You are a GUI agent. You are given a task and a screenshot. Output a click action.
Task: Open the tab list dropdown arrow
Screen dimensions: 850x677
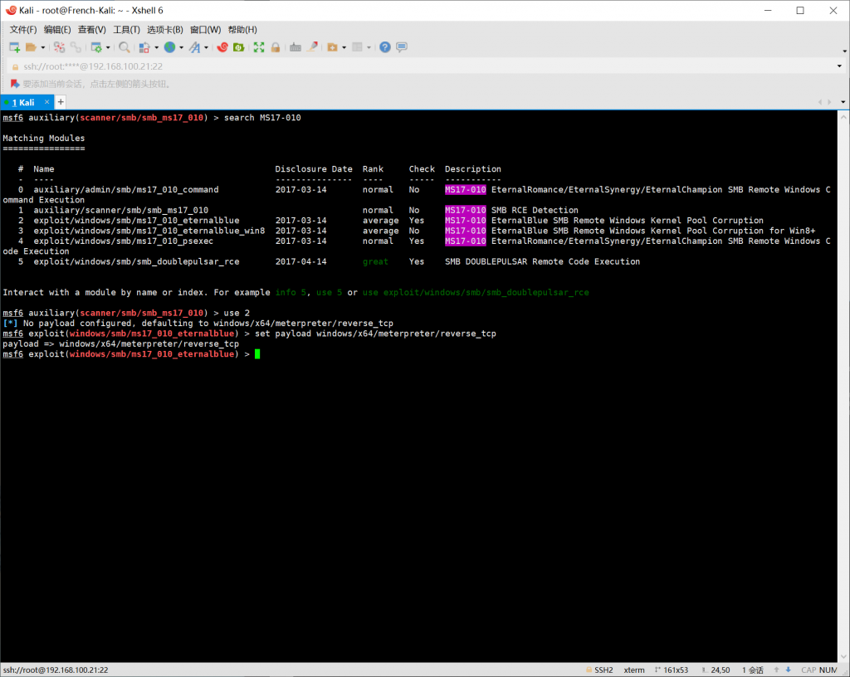(843, 102)
